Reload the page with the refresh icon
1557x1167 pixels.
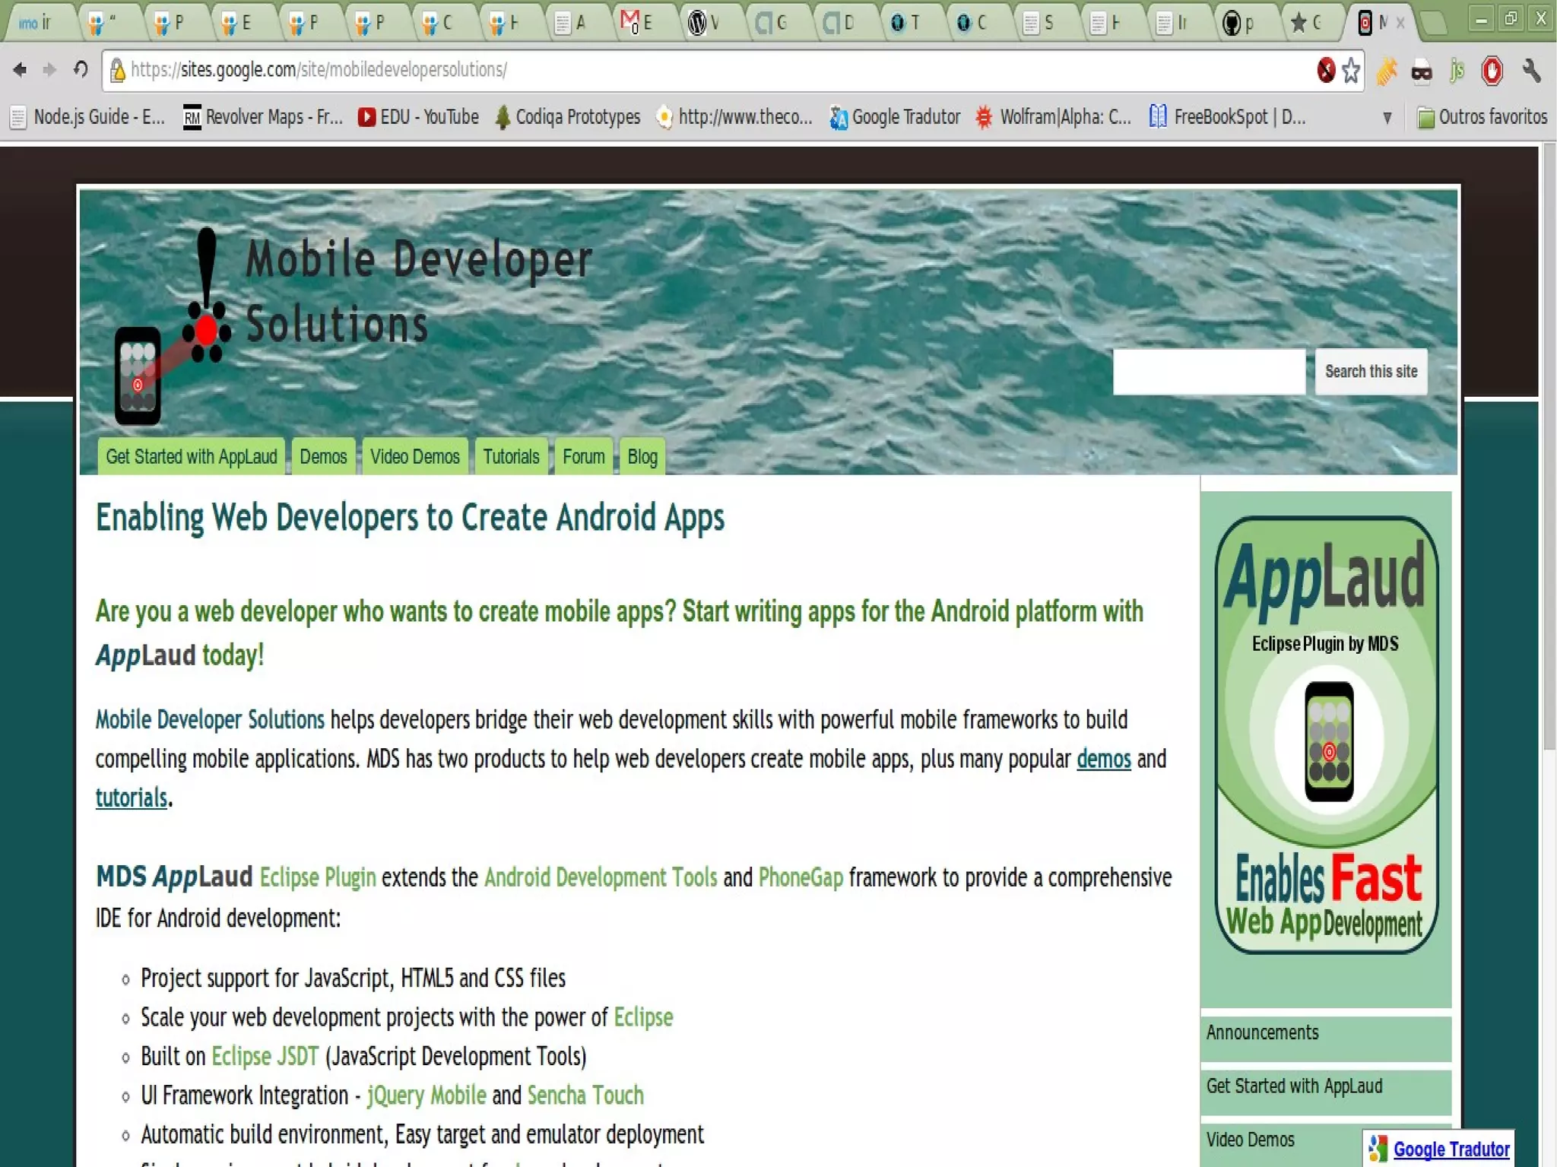[81, 70]
